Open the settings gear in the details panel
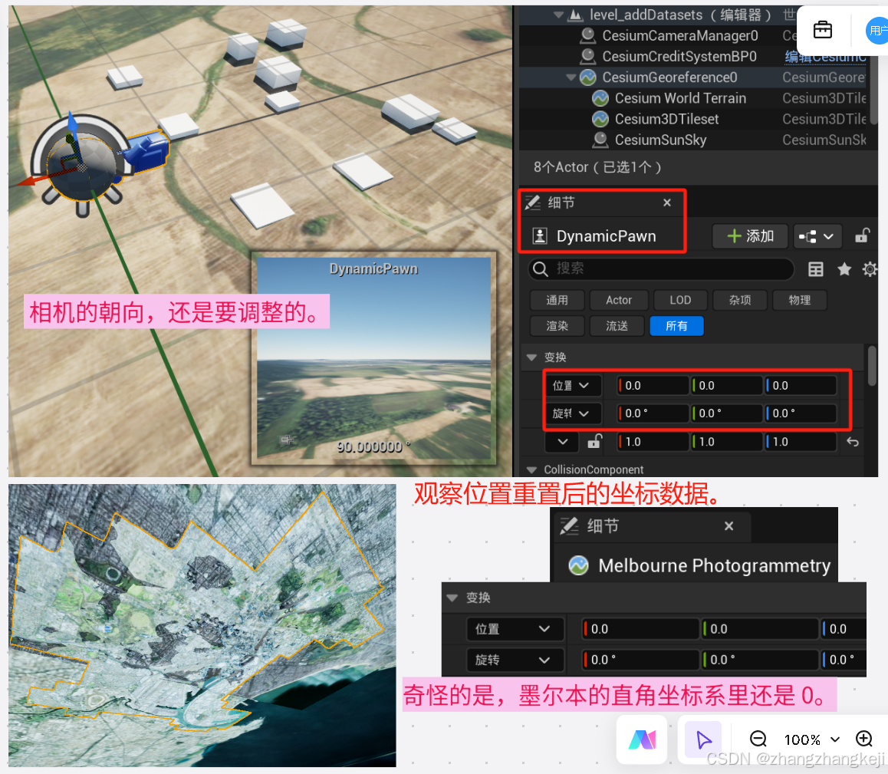The image size is (888, 774). pyautogui.click(x=869, y=269)
